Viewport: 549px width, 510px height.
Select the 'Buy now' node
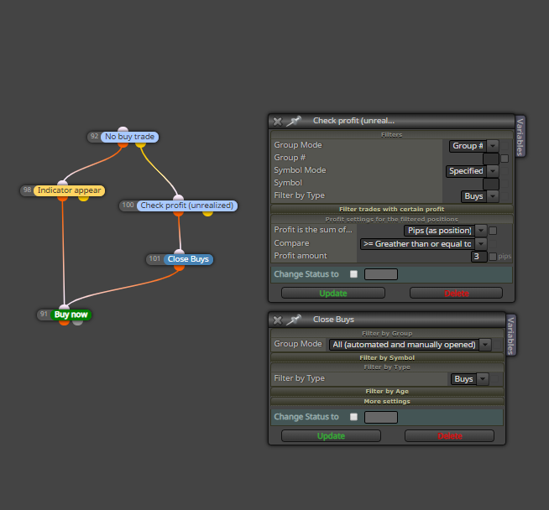[71, 315]
